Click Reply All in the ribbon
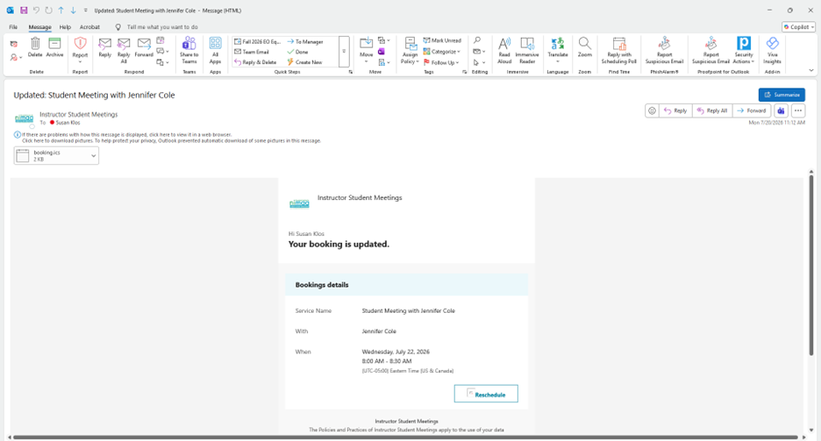This screenshot has height=441, width=821. point(124,50)
